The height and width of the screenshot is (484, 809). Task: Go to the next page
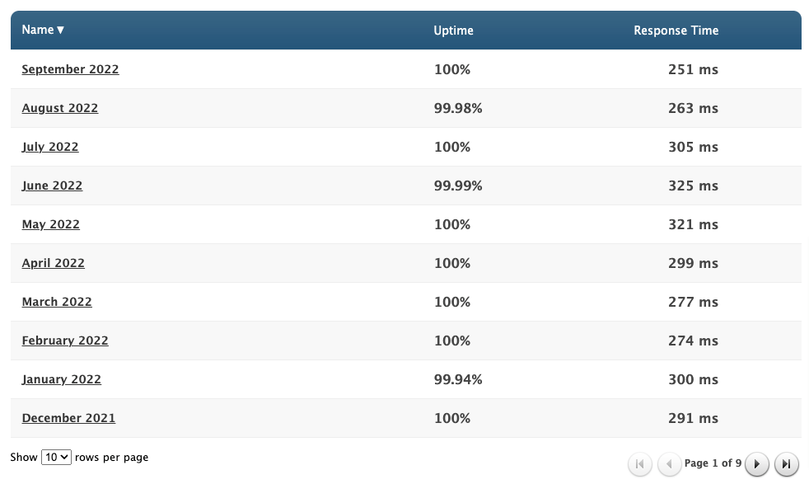757,464
